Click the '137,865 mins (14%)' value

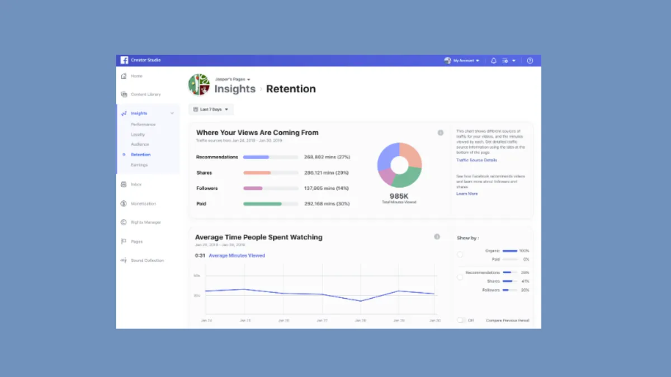coord(327,188)
